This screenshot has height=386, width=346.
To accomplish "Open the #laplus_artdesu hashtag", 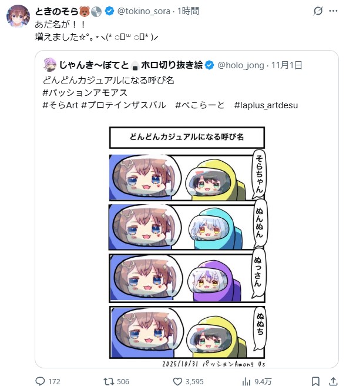I will (x=266, y=105).
